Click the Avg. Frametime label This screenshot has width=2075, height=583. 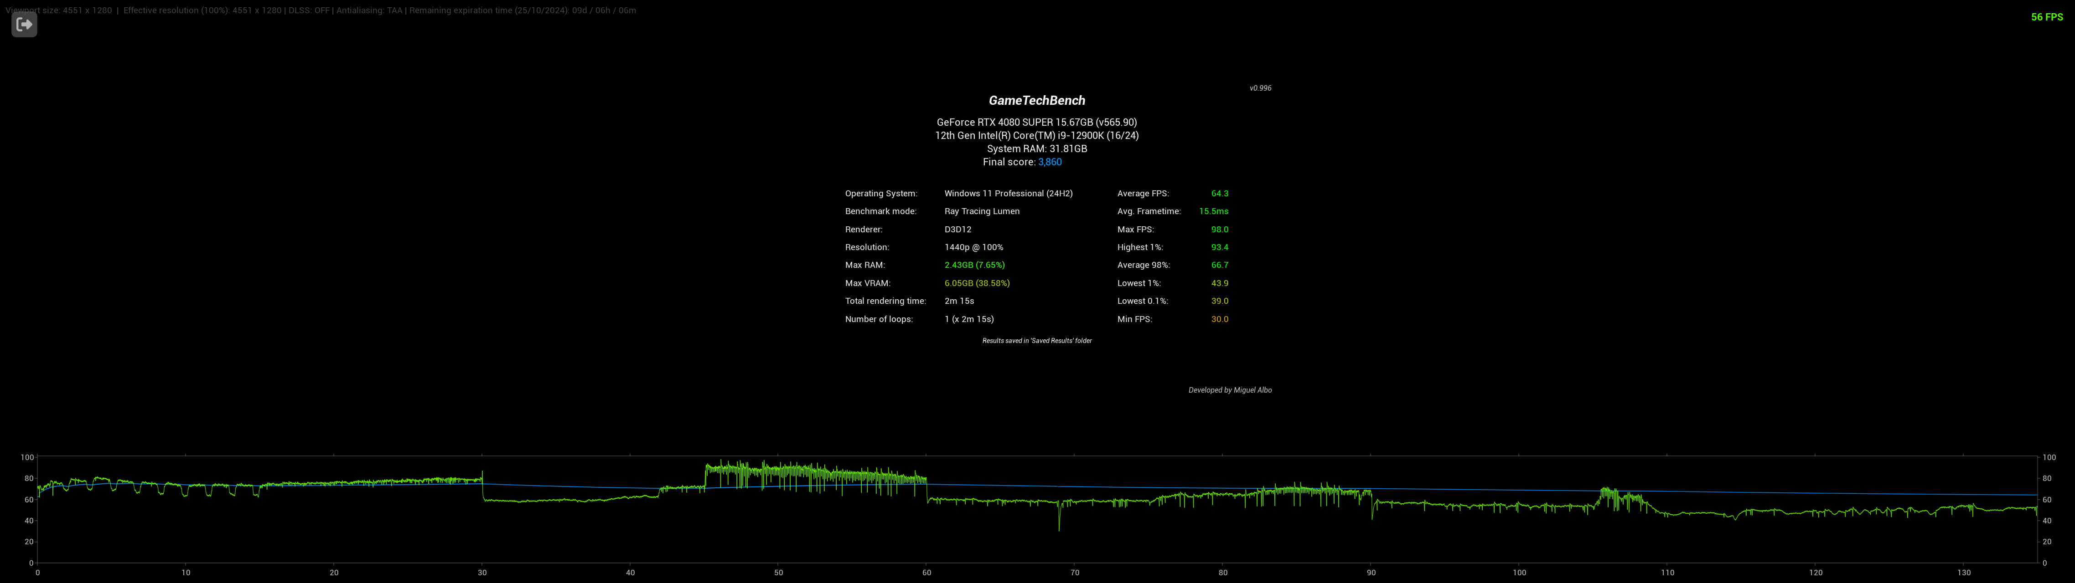pyautogui.click(x=1149, y=211)
